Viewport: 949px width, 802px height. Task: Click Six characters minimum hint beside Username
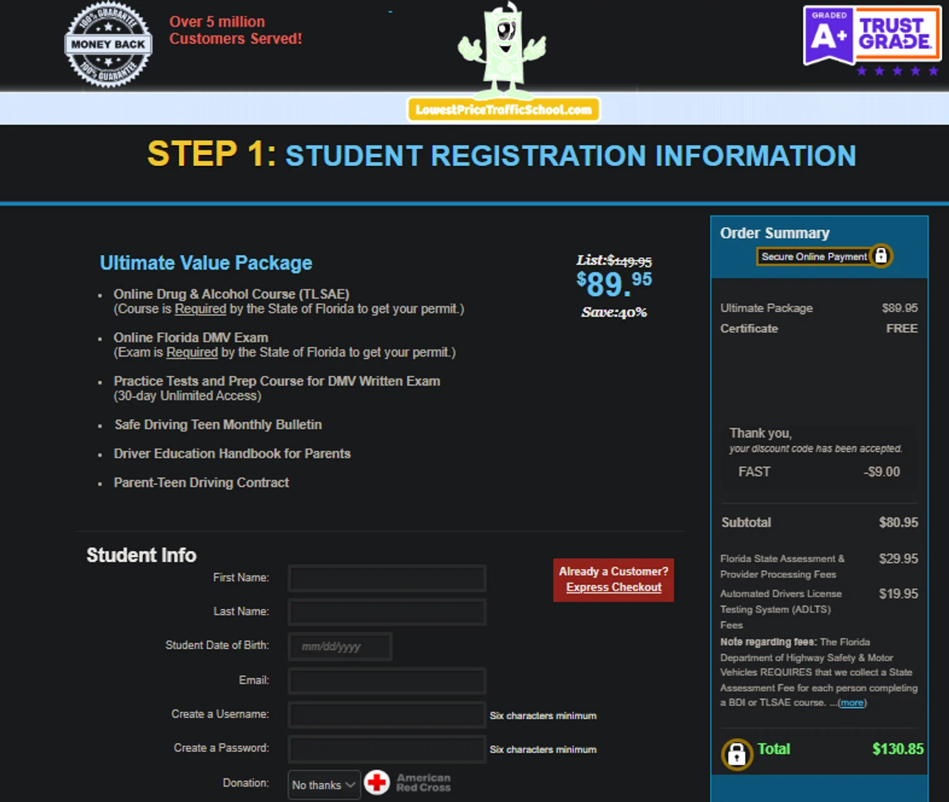pyautogui.click(x=543, y=715)
